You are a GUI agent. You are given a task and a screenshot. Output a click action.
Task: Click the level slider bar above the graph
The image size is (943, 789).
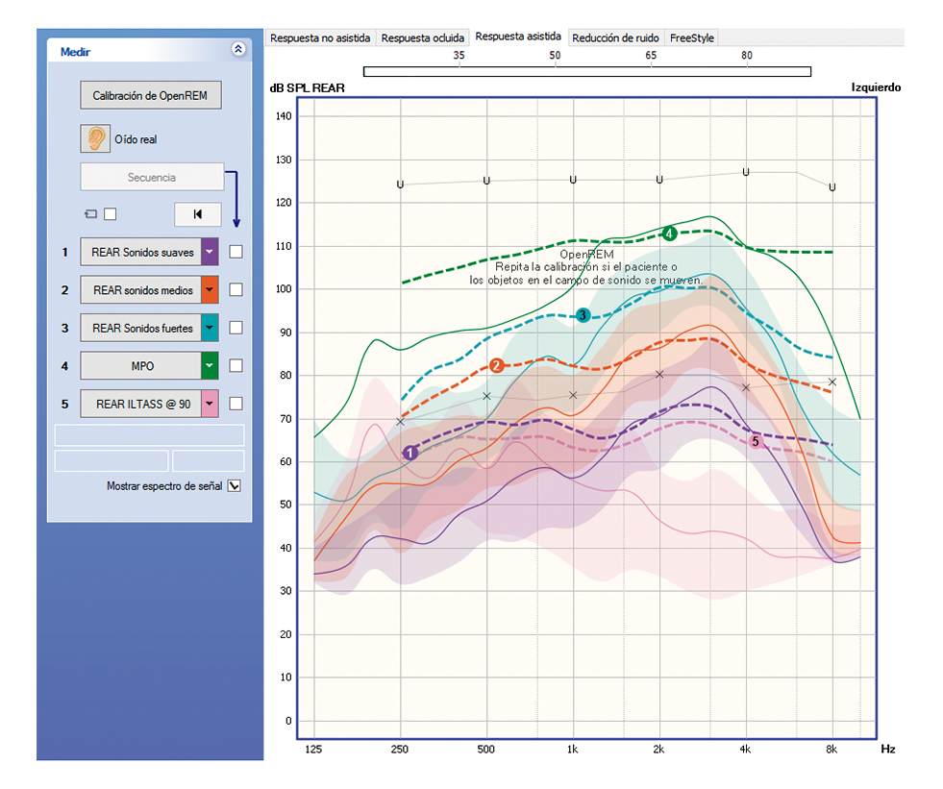tap(586, 71)
